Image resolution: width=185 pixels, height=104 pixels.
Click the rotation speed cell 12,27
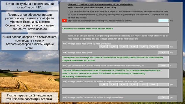click(143, 85)
